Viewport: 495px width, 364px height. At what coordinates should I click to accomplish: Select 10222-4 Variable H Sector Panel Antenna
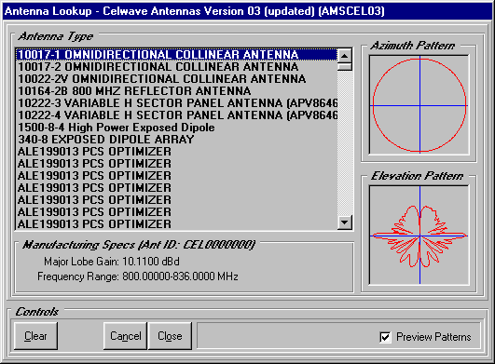[x=176, y=115]
